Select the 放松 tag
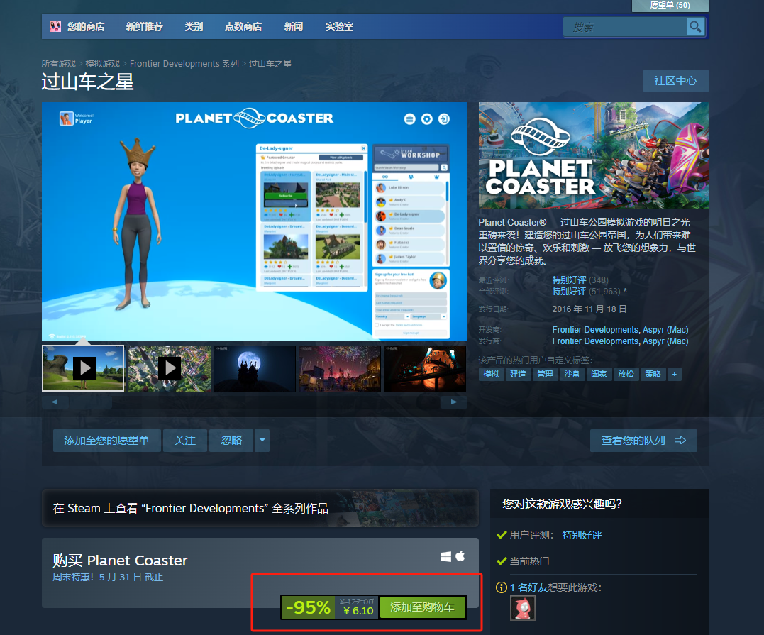 pos(626,374)
